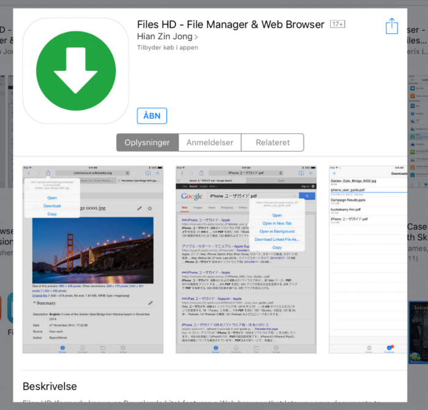Switch to the Anmeldelser tab
The image size is (428, 410).
210,142
